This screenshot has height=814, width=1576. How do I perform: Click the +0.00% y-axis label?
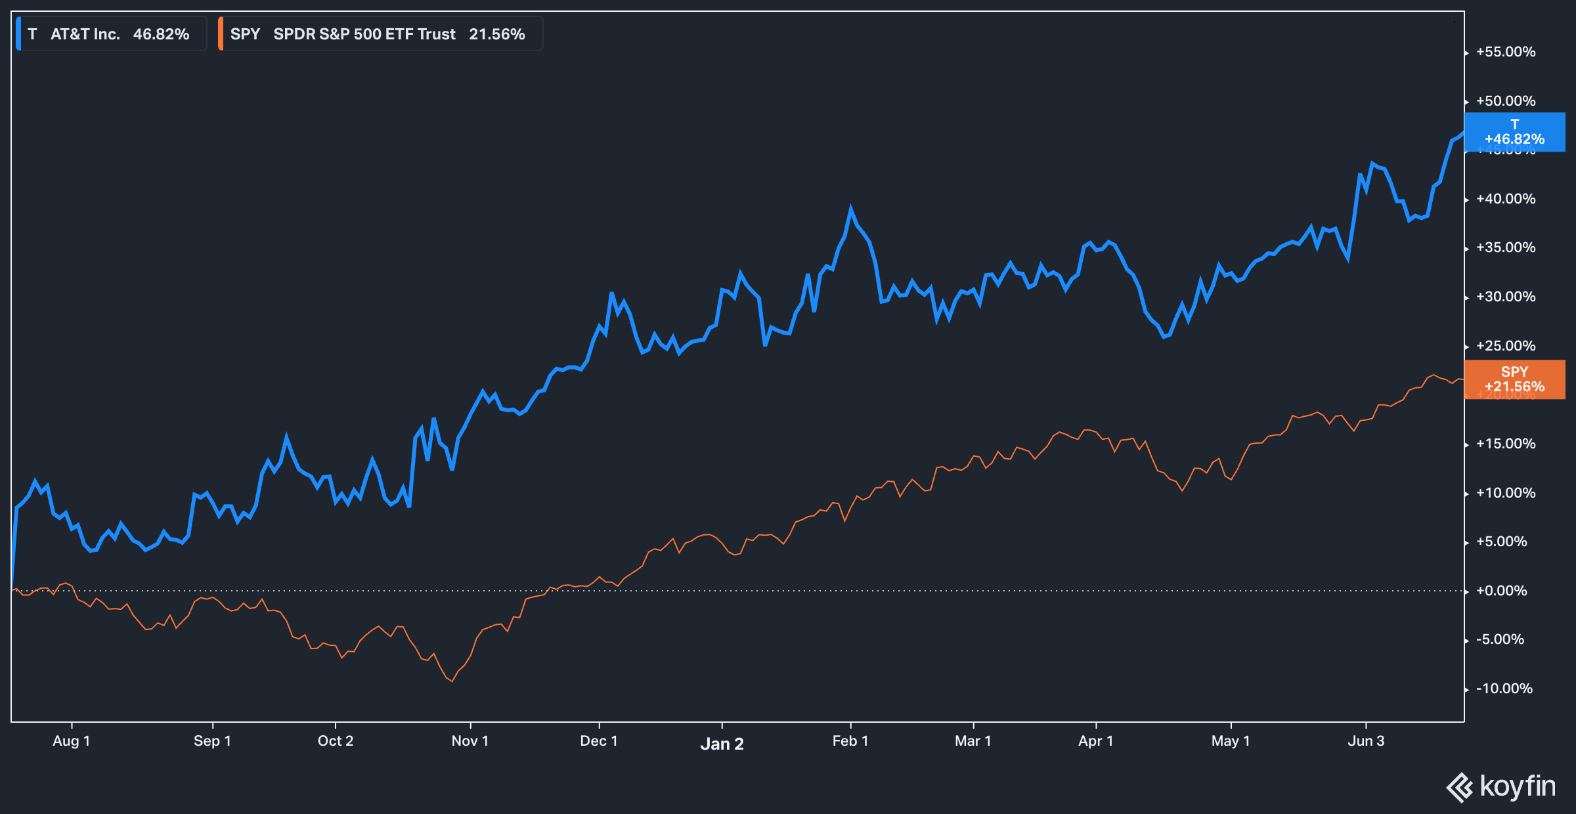coord(1501,591)
